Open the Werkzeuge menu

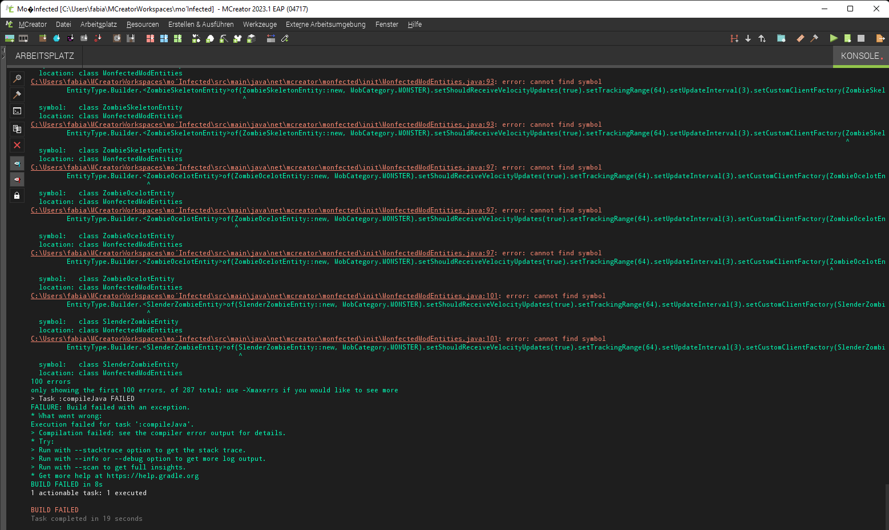tap(260, 25)
